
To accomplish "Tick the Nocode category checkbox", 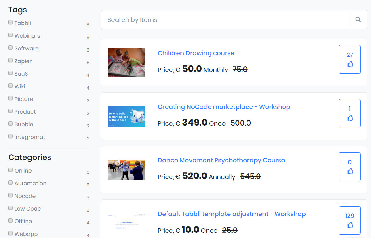I will click(x=11, y=195).
